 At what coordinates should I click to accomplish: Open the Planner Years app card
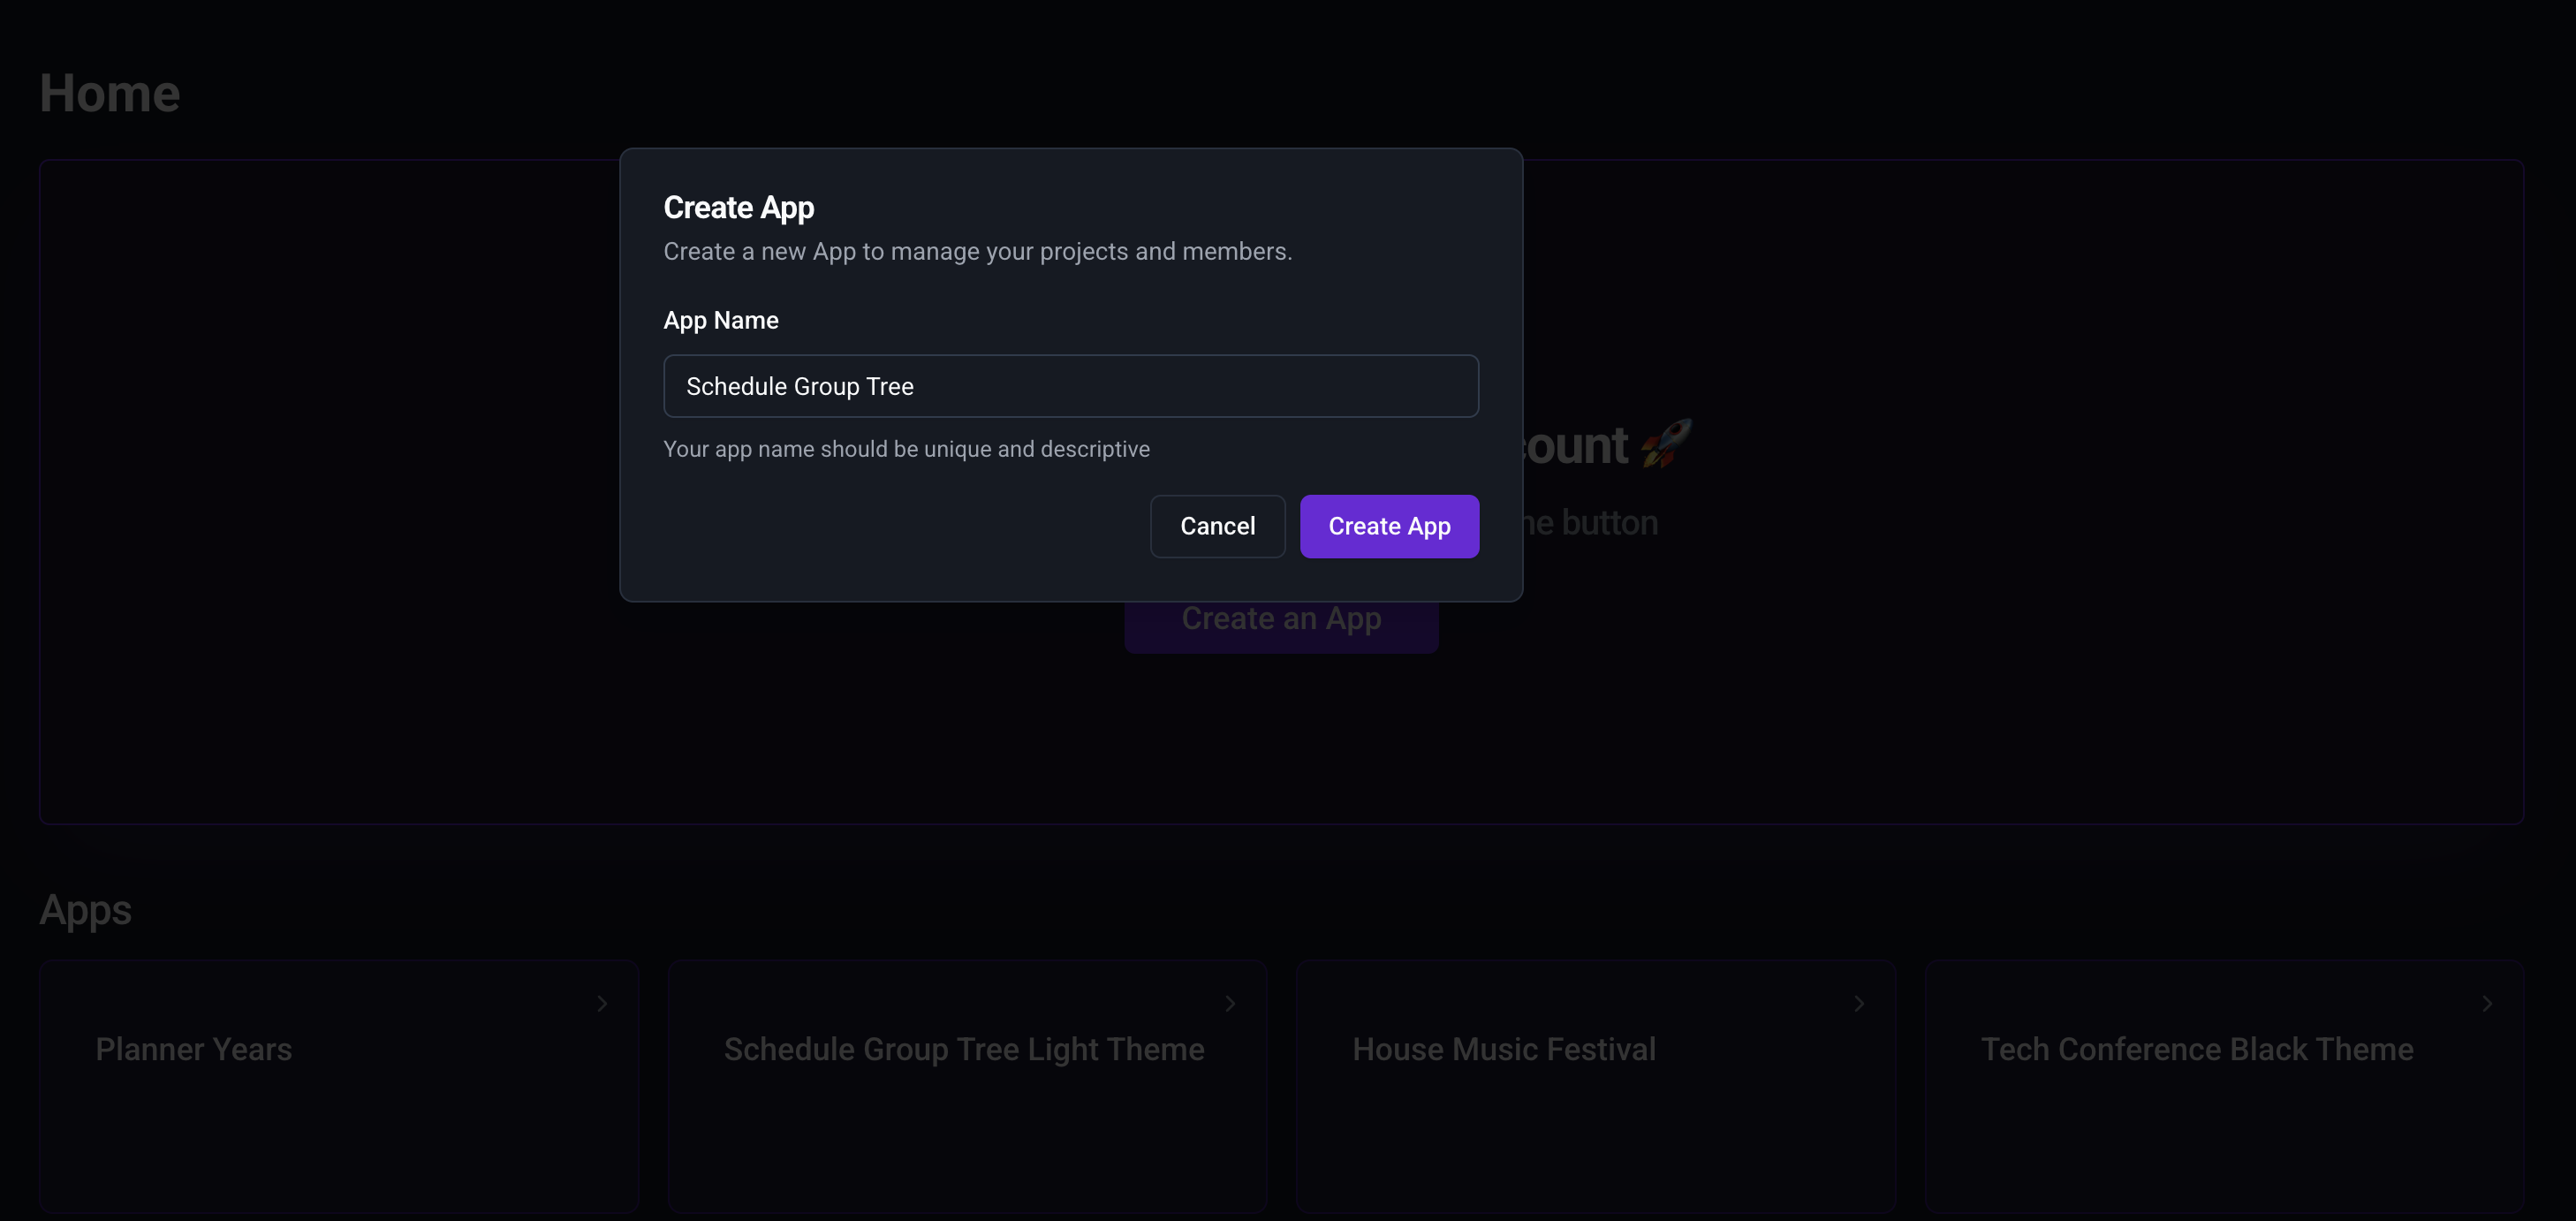click(x=338, y=1086)
